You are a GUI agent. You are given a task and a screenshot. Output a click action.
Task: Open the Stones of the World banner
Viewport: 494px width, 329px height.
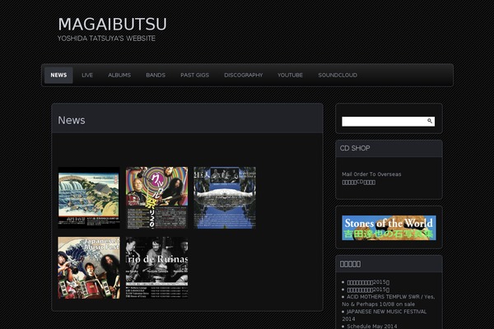pos(389,228)
